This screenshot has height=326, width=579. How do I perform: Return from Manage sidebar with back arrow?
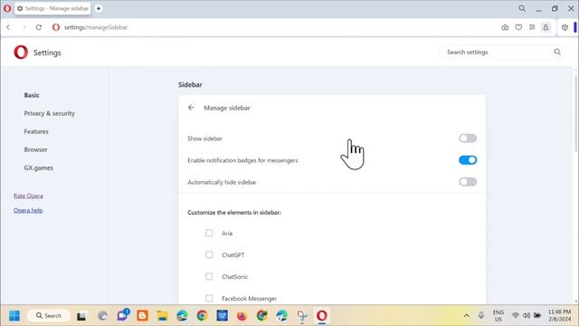(191, 108)
